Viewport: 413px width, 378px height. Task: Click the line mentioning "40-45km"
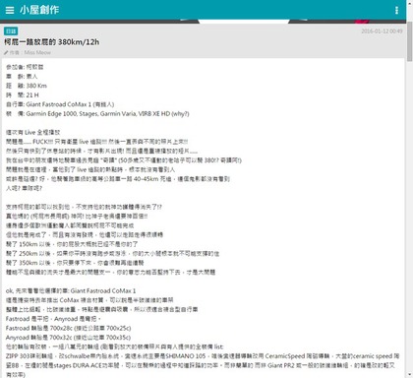(x=118, y=179)
